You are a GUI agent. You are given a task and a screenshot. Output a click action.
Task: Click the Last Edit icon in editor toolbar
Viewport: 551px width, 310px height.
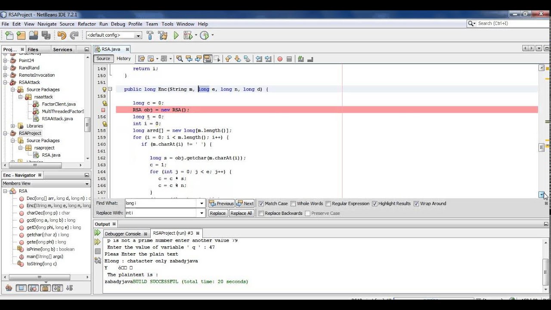tap(141, 59)
